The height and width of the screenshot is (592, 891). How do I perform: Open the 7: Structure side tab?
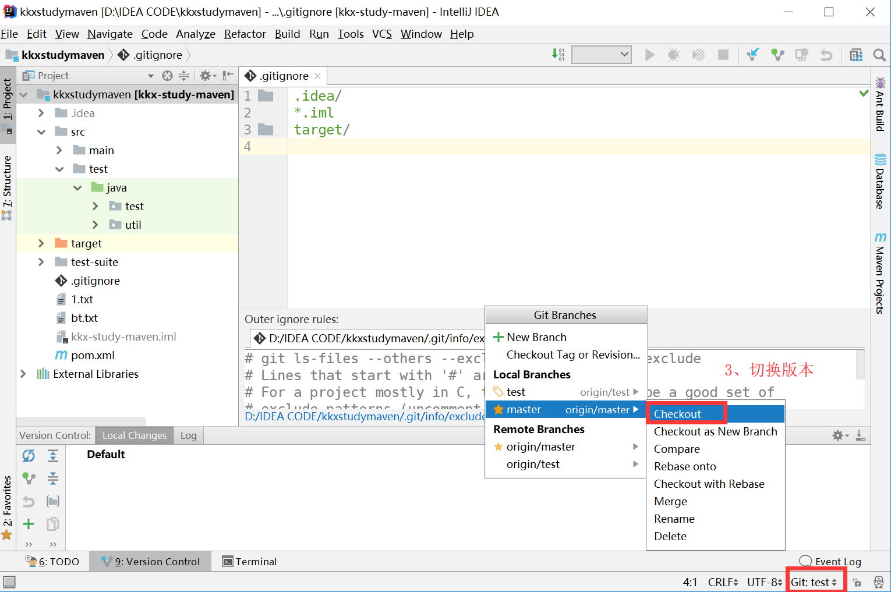pos(7,187)
